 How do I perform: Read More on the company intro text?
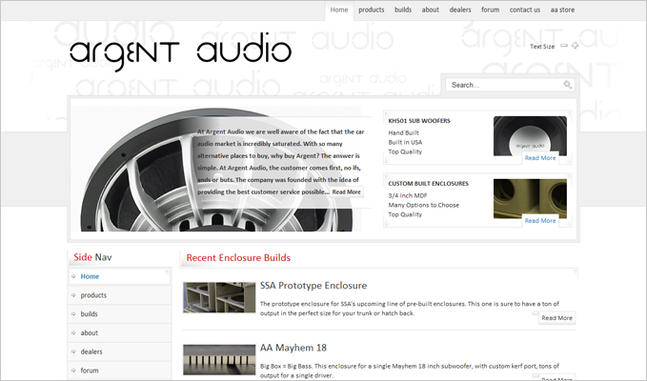click(346, 192)
